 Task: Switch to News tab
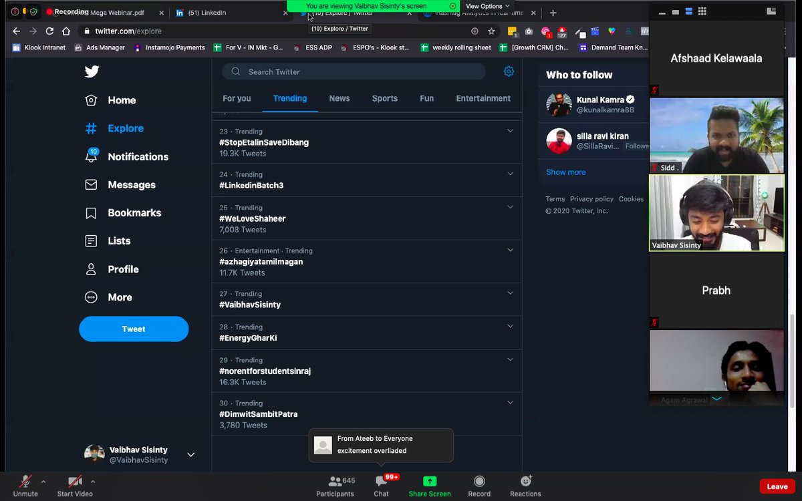click(340, 98)
